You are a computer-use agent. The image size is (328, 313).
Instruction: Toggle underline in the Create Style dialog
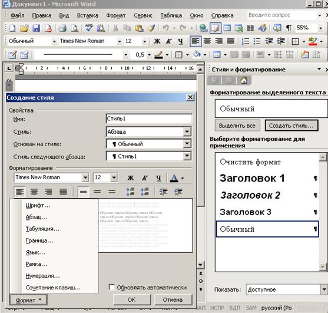tap(159, 178)
